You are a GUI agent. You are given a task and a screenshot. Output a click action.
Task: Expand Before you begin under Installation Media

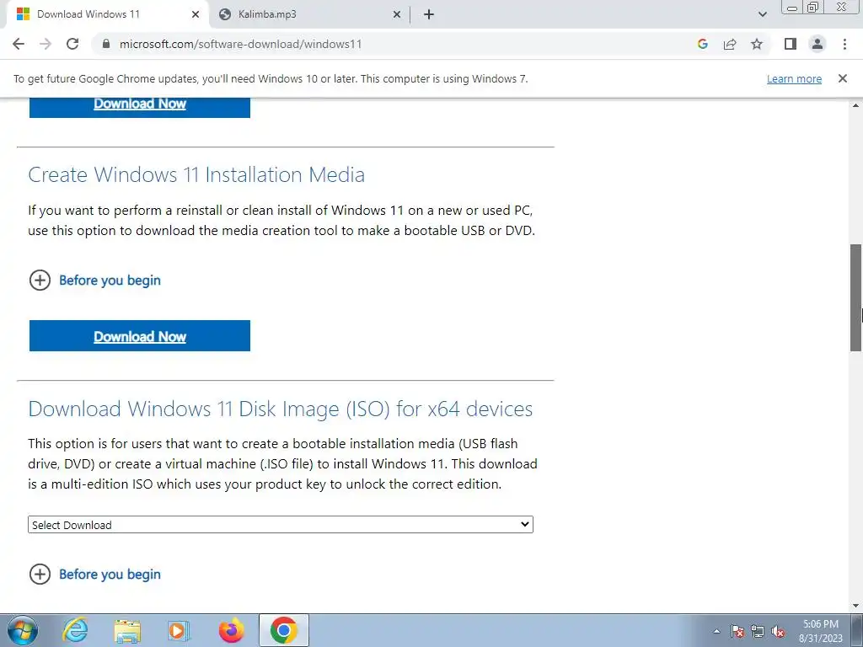(x=95, y=280)
